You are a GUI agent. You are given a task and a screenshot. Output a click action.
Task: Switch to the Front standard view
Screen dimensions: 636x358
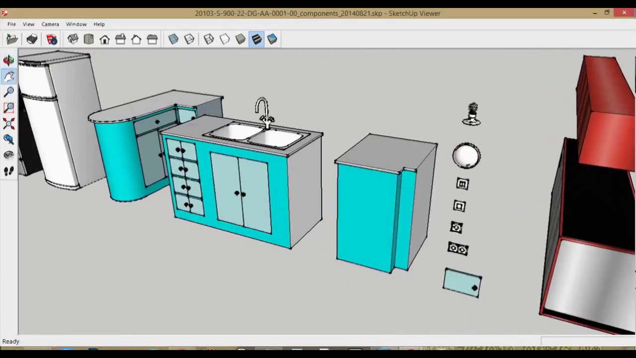pyautogui.click(x=104, y=39)
